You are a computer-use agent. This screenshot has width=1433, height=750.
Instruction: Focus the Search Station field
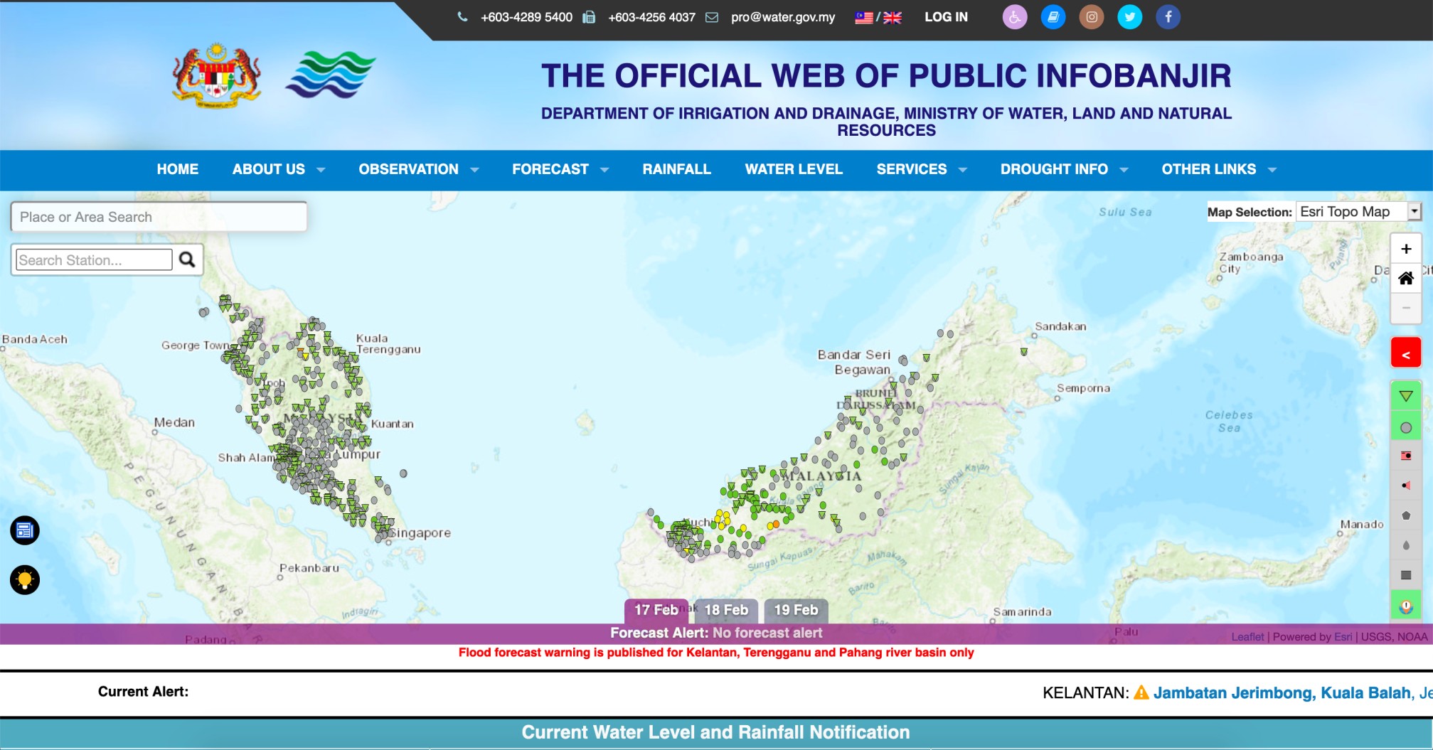click(x=94, y=260)
